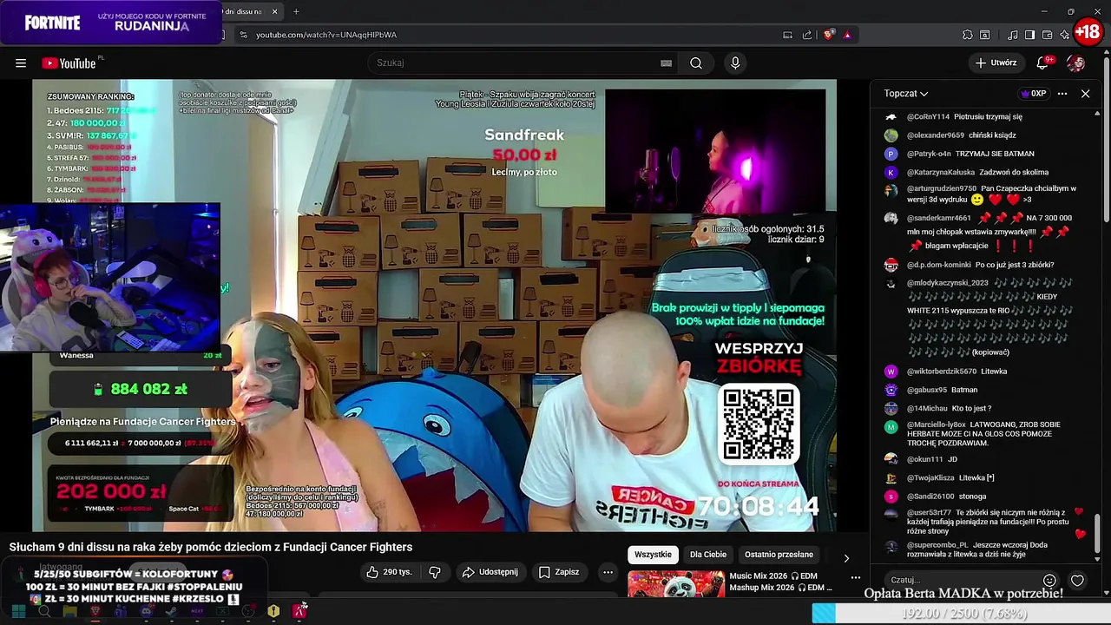Open the Music Mix 2026 video thumbnail
Image resolution: width=1111 pixels, height=625 pixels.
coord(676,584)
